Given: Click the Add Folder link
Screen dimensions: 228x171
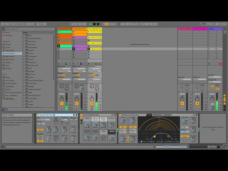Looking at the screenshot, I should click(10, 99).
